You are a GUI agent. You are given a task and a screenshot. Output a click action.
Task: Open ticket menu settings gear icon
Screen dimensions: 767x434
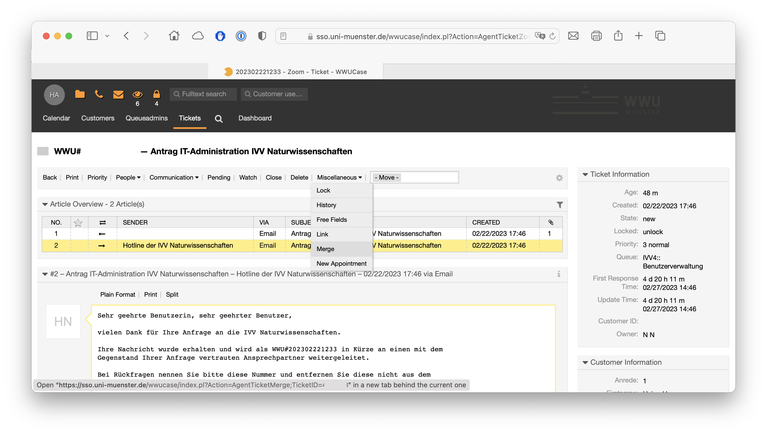tap(559, 178)
